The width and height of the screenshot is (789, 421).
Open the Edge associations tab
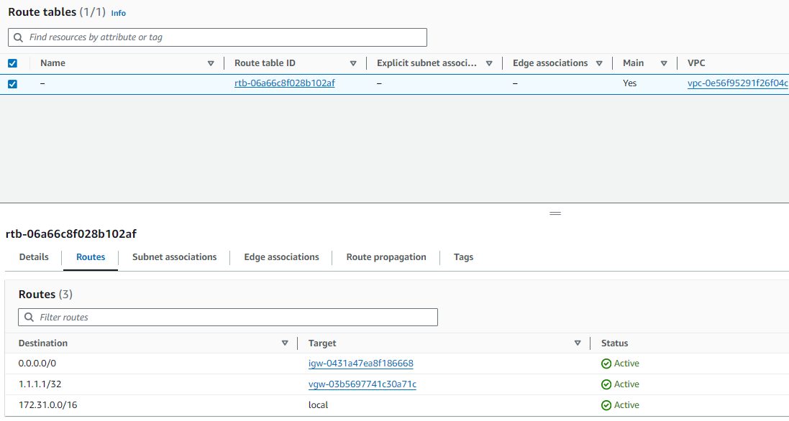281,257
